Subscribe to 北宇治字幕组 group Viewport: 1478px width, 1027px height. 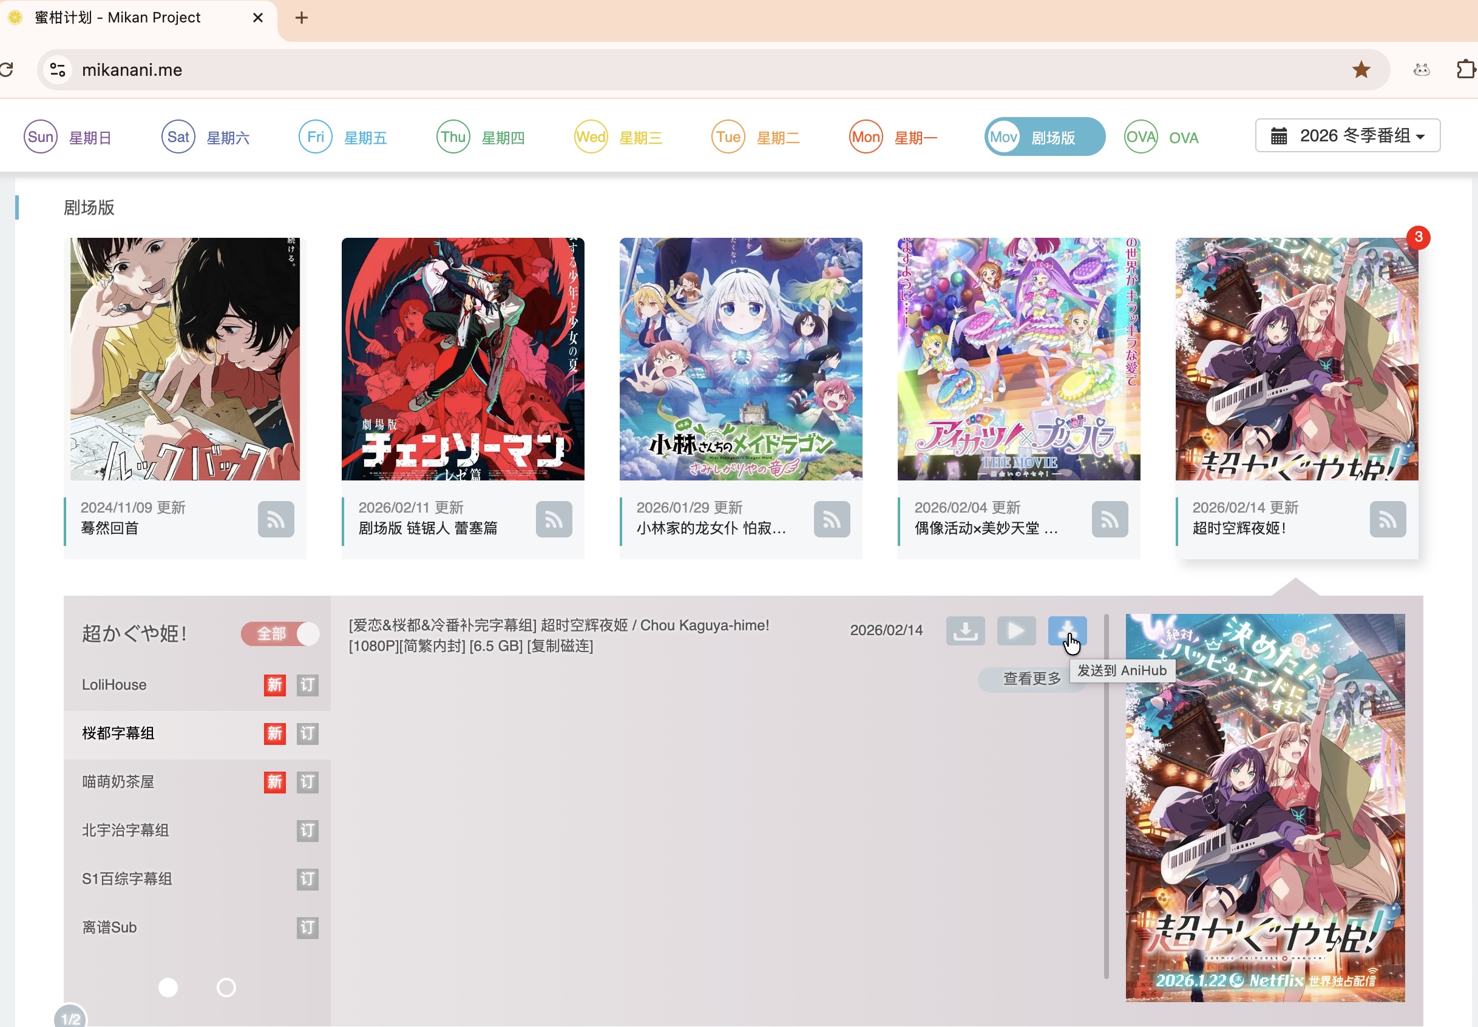pos(307,830)
